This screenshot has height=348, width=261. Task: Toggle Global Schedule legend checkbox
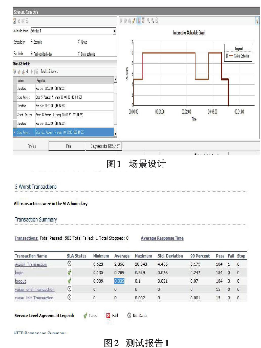227,56
